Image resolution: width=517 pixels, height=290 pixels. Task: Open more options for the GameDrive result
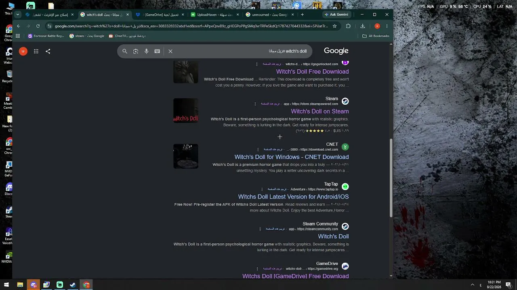257,269
